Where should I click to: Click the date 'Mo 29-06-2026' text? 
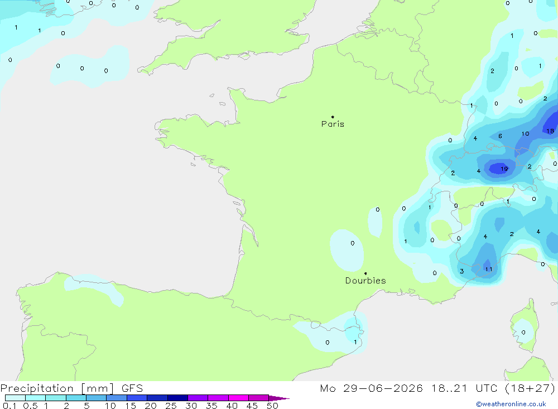coord(371,388)
